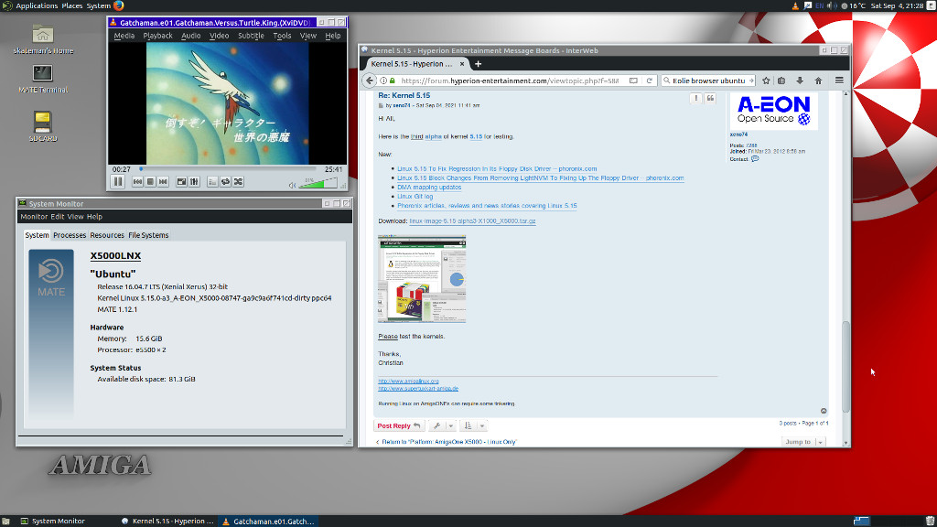This screenshot has height=527, width=937.
Task: Open the browser downloads panel
Action: click(x=800, y=81)
